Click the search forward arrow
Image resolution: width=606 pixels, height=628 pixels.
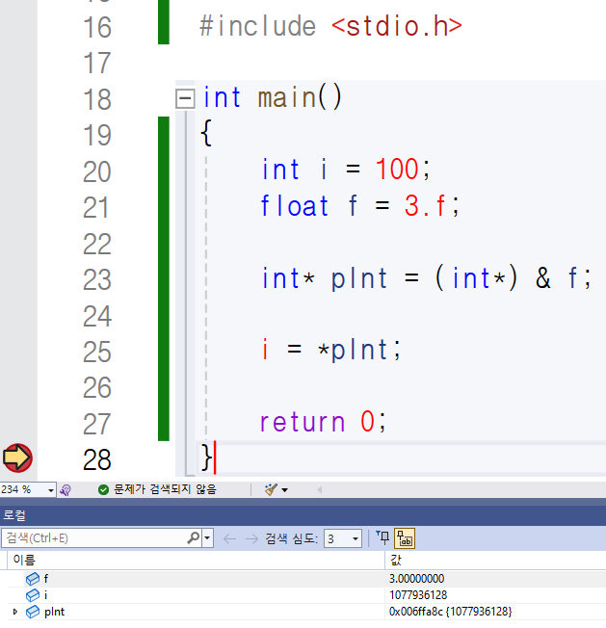pos(251,538)
